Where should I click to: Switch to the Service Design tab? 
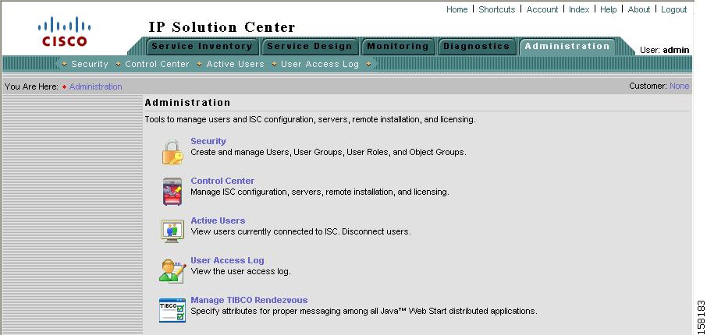(309, 46)
